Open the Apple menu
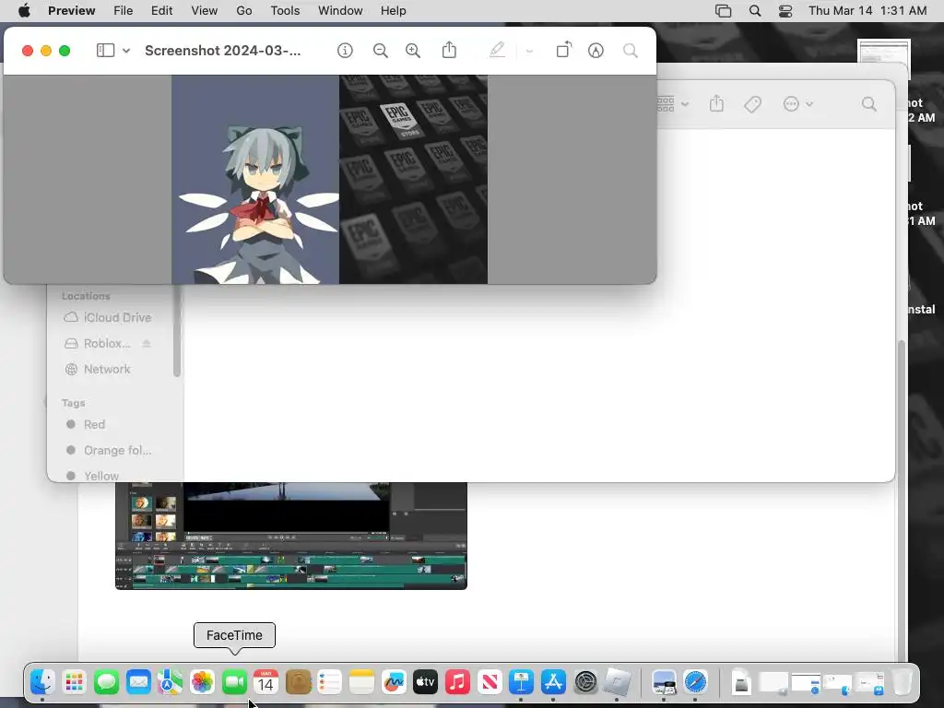The width and height of the screenshot is (944, 708). click(x=24, y=11)
